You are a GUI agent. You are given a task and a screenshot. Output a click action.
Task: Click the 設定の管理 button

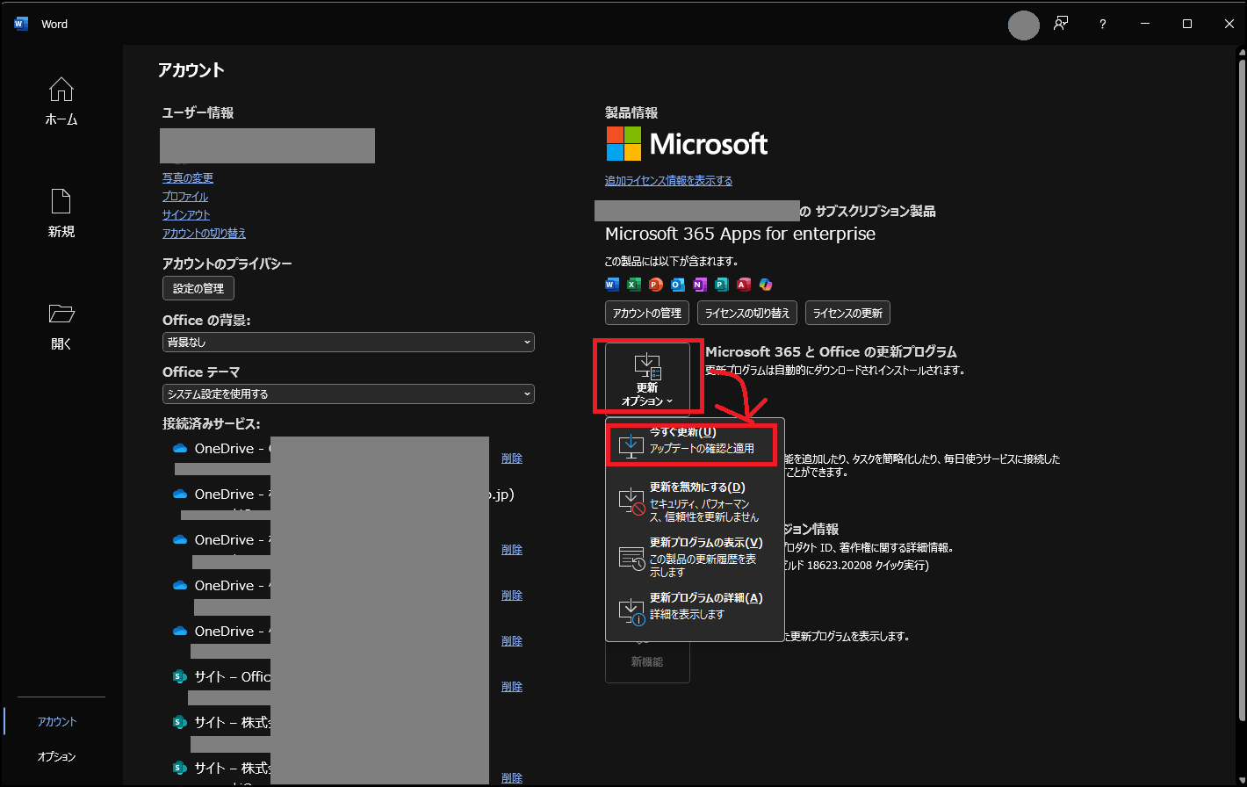tap(198, 288)
